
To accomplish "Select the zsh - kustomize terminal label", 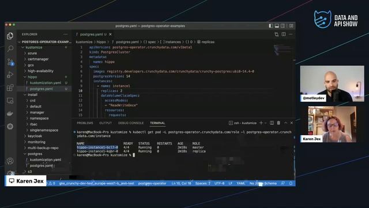I will click(x=243, y=123).
